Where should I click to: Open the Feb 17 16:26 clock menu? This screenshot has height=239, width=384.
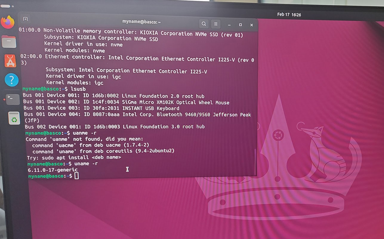(289, 14)
